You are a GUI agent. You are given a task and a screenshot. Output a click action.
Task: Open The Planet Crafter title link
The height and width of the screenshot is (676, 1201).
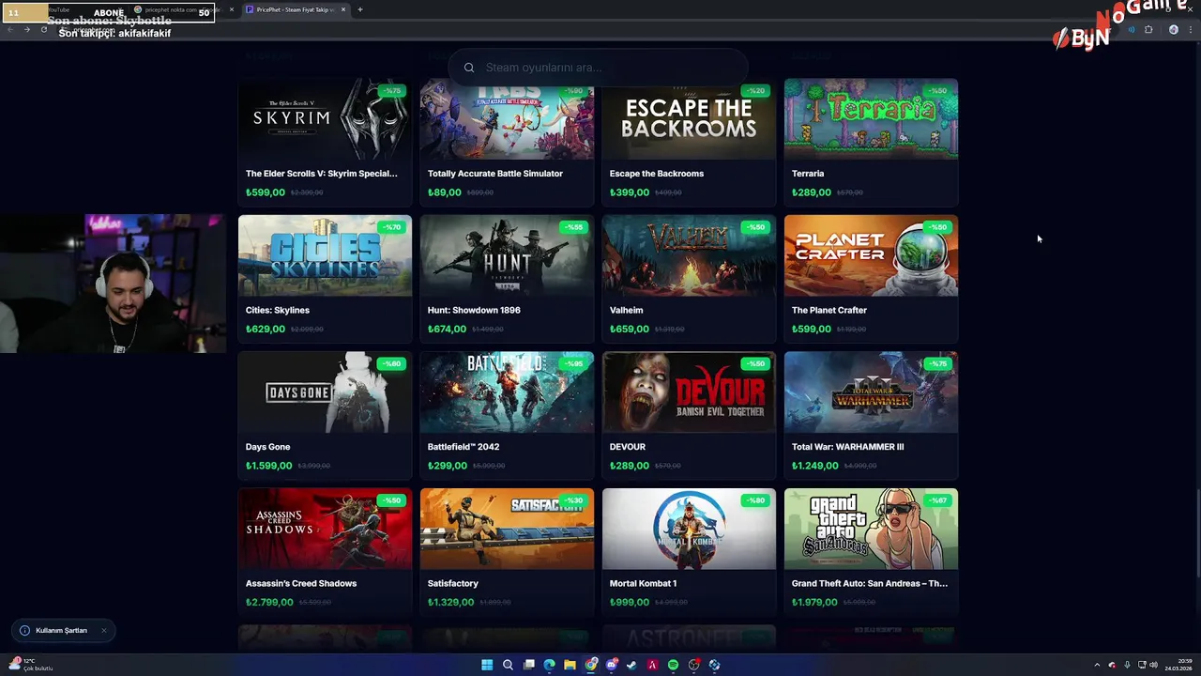pyautogui.click(x=829, y=310)
